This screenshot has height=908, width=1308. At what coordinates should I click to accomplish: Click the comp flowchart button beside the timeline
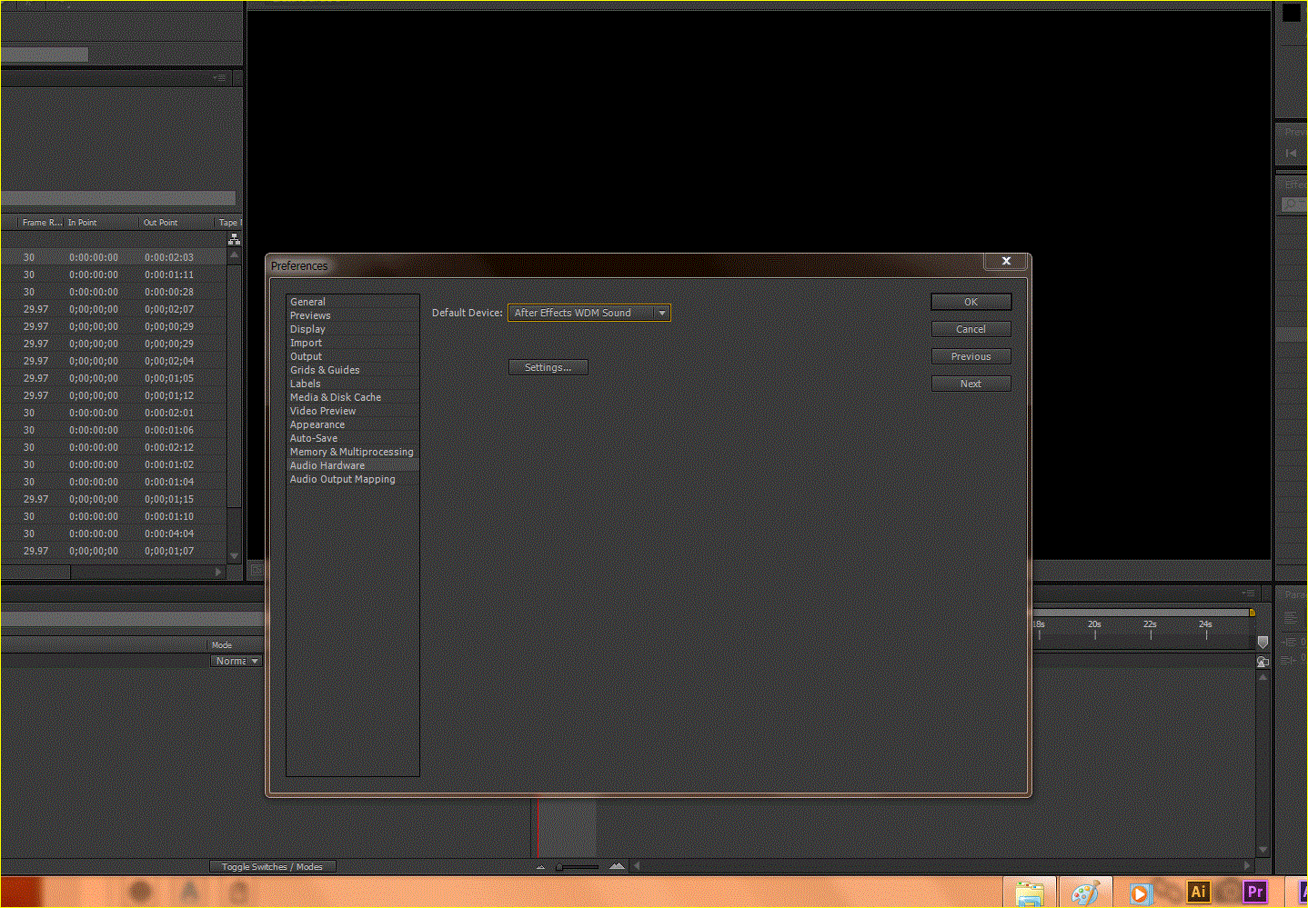(x=1263, y=662)
